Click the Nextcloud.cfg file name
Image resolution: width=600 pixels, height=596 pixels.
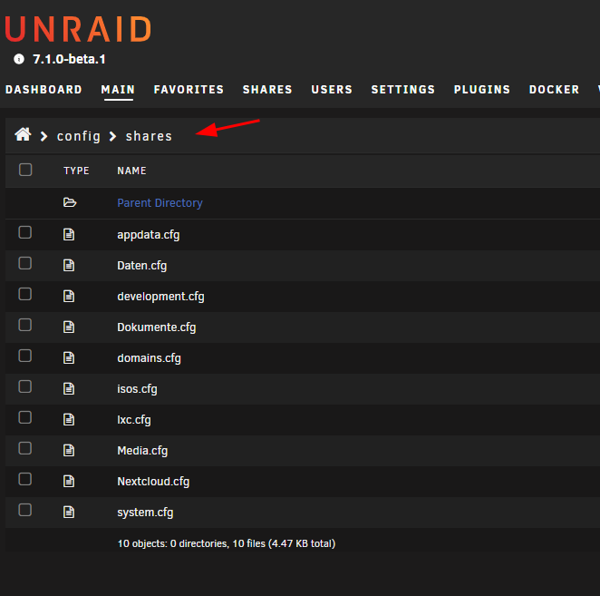[x=153, y=482]
